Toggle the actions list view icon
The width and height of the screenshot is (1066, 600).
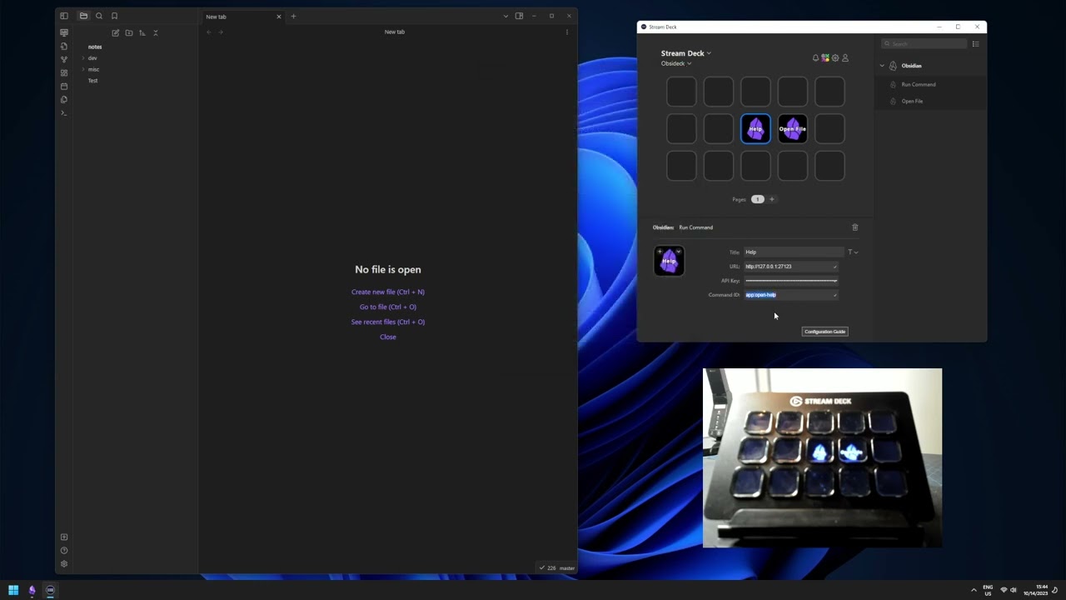[x=976, y=44]
